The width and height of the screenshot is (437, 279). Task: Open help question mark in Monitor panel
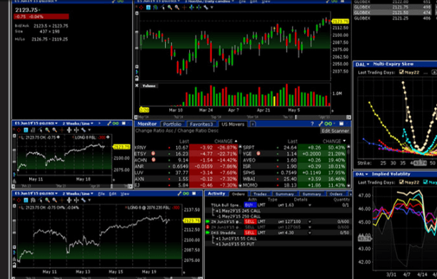click(x=313, y=124)
